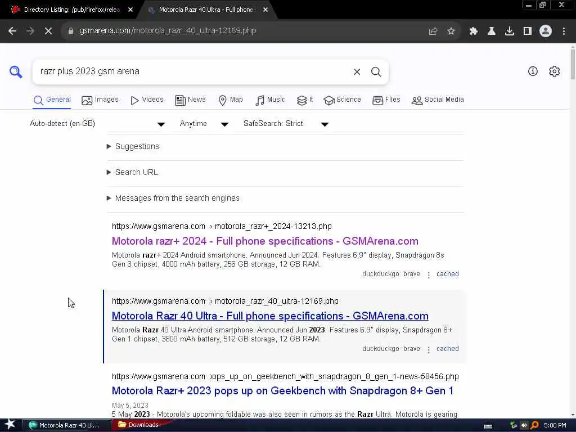The width and height of the screenshot is (576, 432).
Task: Open the extensions puzzle icon
Action: (474, 31)
